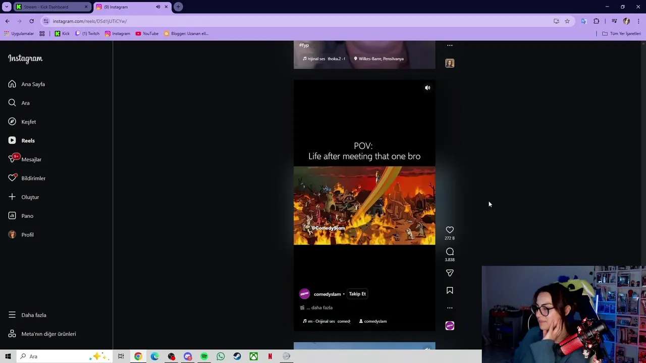This screenshot has width=646, height=363.
Task: Share the comedyslam reel via send icon
Action: coord(450,273)
